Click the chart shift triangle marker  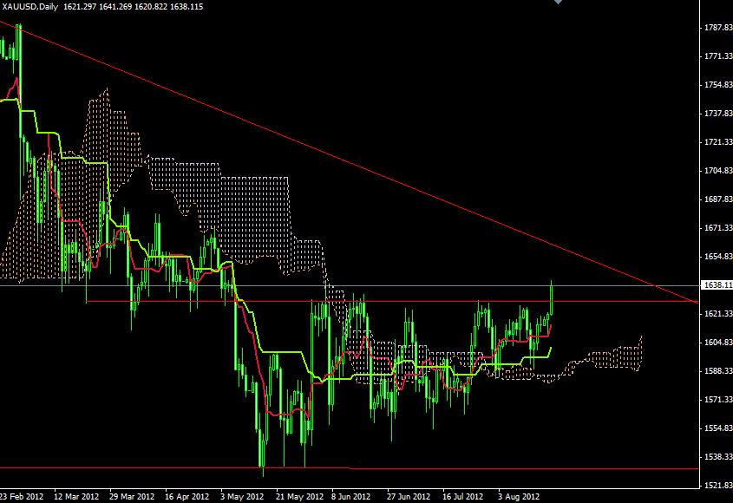(558, 2)
